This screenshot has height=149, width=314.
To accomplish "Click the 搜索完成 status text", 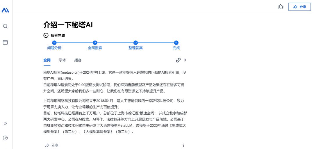I will point(58,36).
